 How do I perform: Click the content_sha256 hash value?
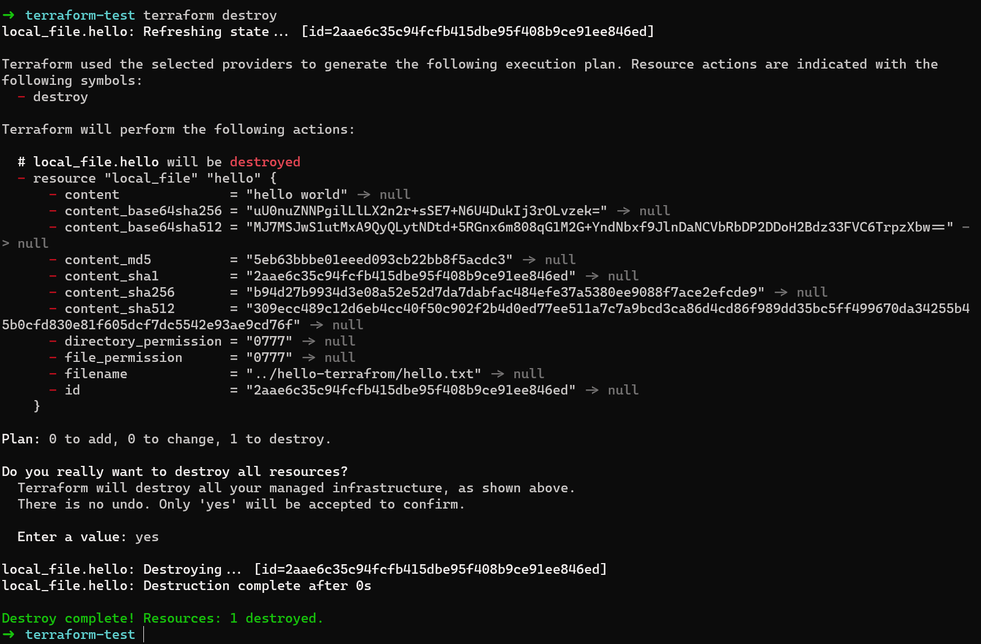[505, 292]
